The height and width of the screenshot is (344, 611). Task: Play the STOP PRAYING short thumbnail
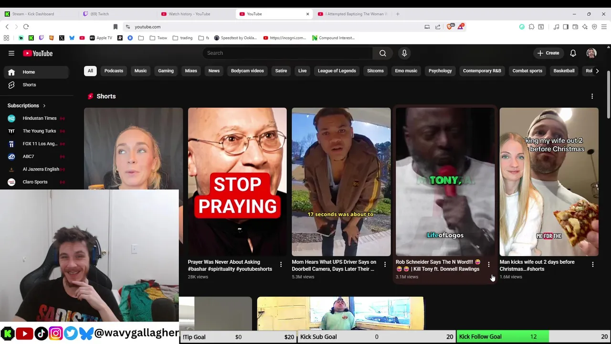(237, 182)
